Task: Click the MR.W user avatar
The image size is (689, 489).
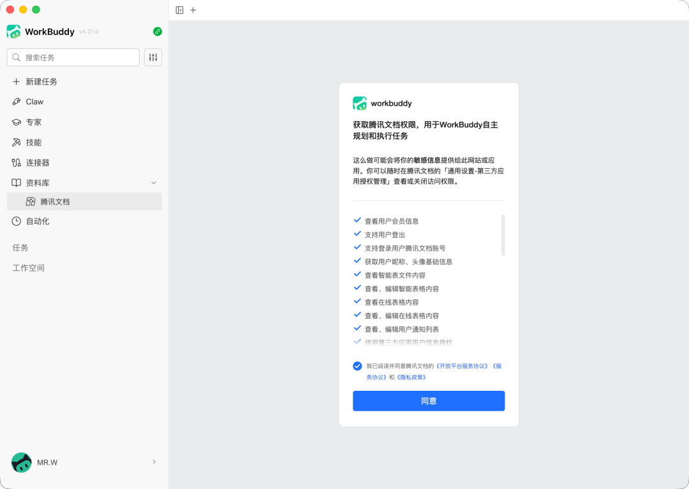Action: [22, 462]
